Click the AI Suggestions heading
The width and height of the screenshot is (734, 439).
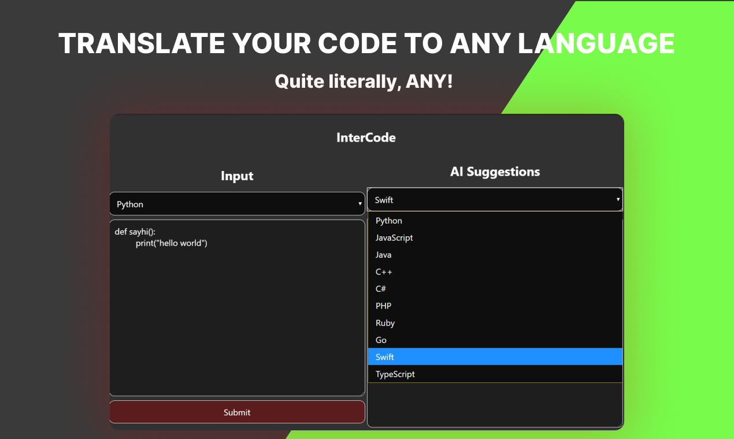pyautogui.click(x=495, y=172)
